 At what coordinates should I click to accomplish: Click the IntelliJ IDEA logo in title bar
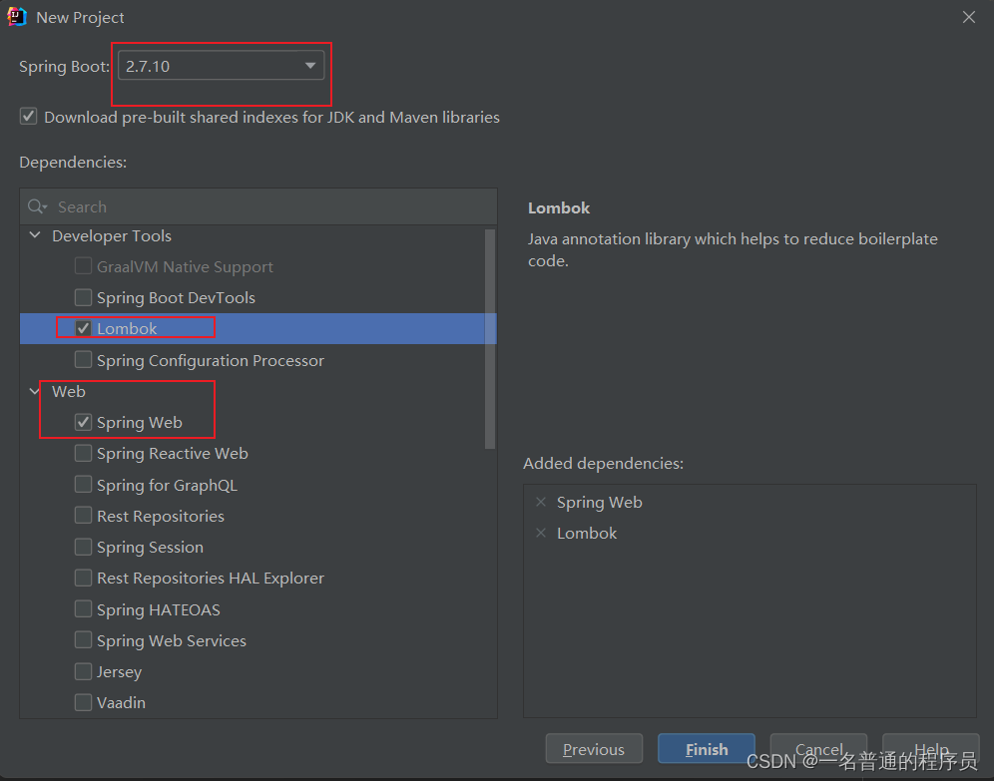(x=17, y=17)
